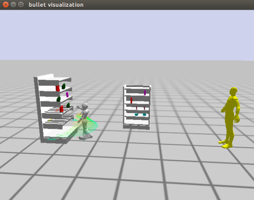Click red box near the robot's hand
The height and width of the screenshot is (200, 254).
[x=61, y=109]
